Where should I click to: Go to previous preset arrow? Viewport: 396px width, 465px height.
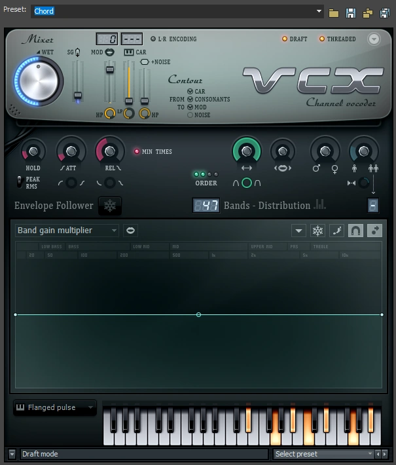click(378, 454)
